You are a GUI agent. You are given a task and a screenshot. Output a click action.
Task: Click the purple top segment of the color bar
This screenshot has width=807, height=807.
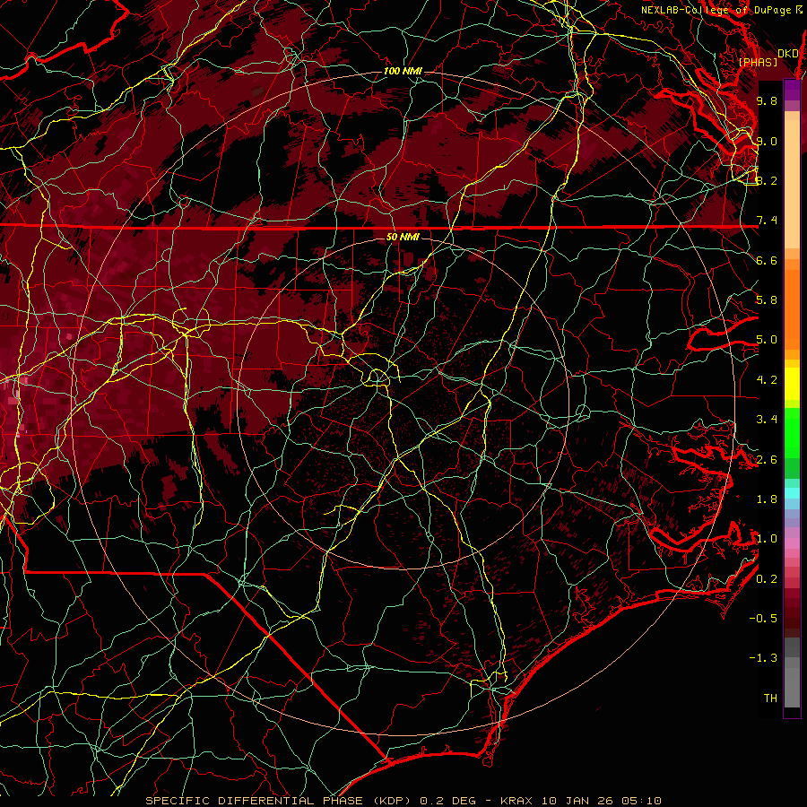(x=792, y=90)
